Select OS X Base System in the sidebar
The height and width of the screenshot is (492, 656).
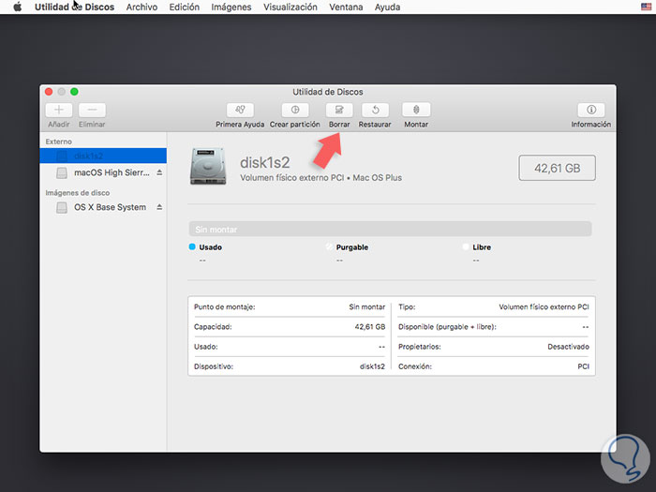pyautogui.click(x=103, y=207)
